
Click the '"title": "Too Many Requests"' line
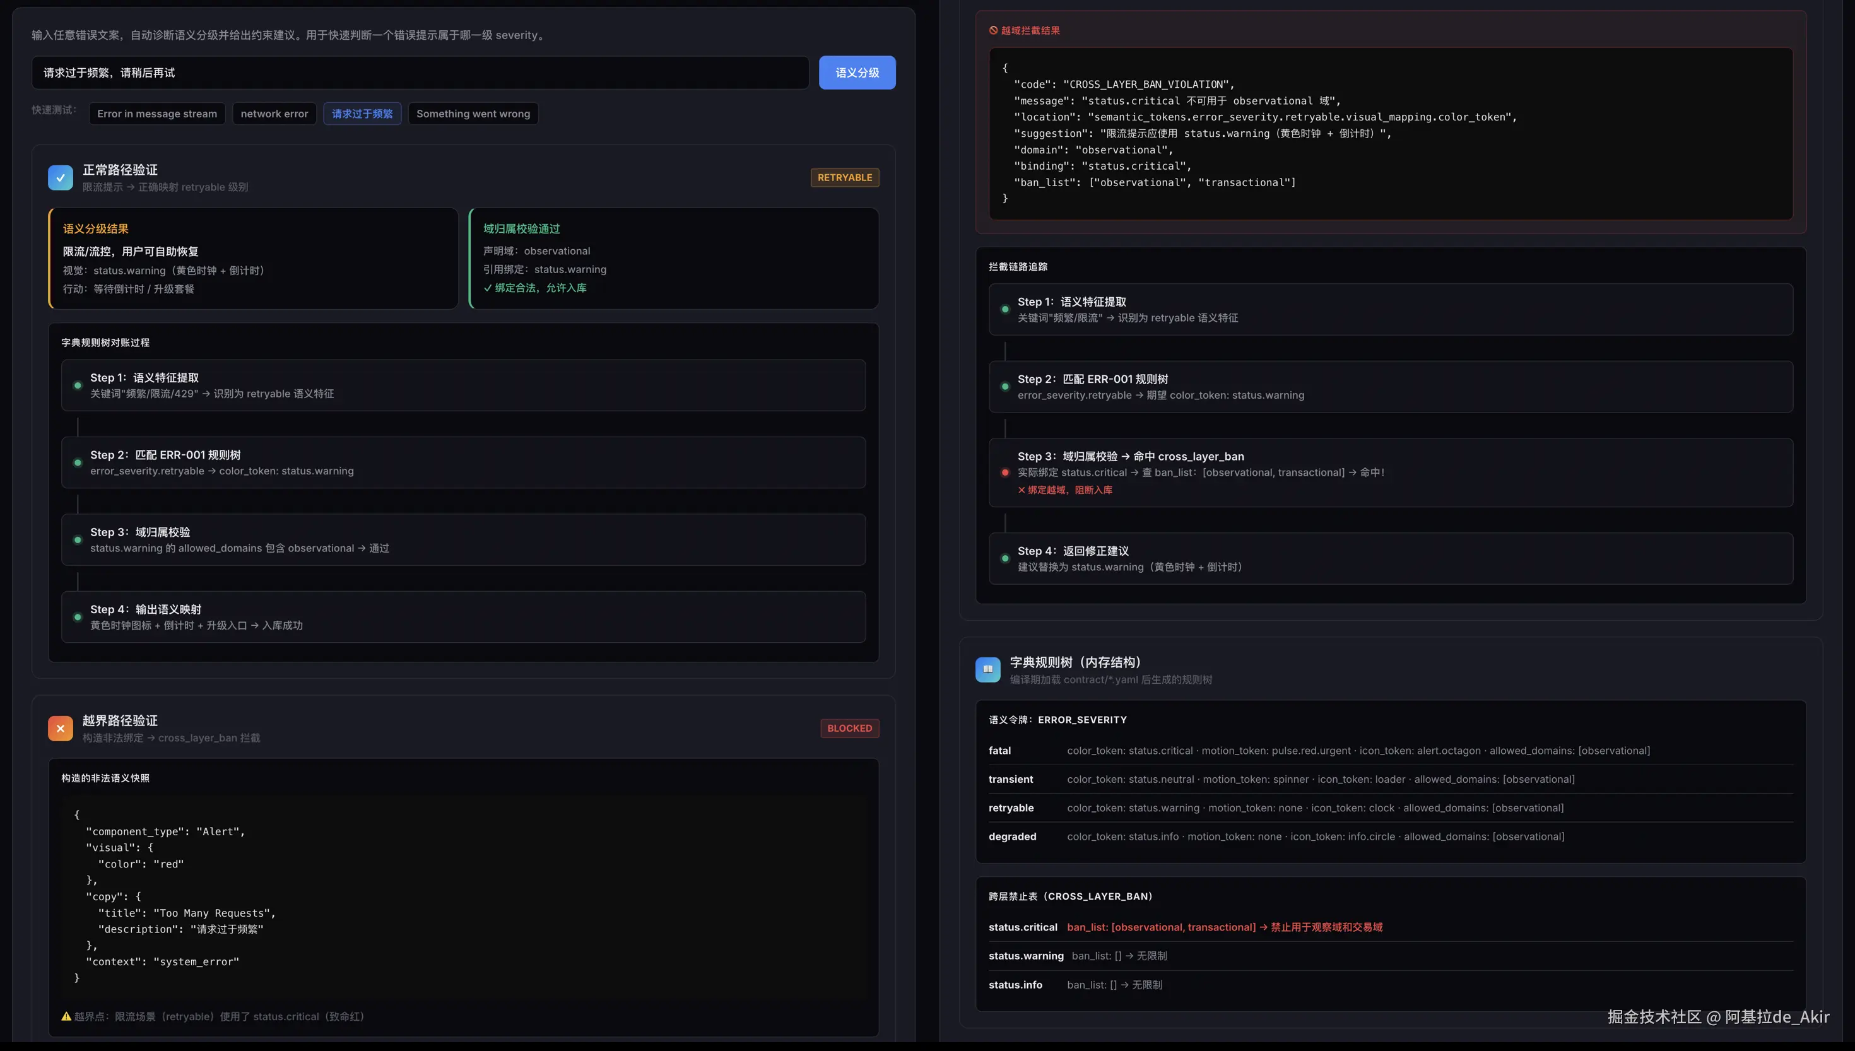[x=187, y=913]
